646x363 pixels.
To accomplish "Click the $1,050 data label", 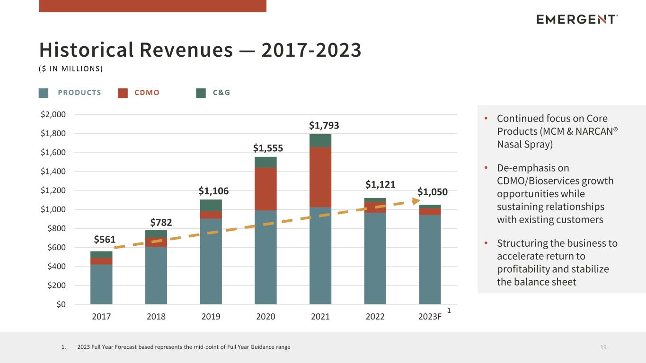I will click(x=432, y=192).
